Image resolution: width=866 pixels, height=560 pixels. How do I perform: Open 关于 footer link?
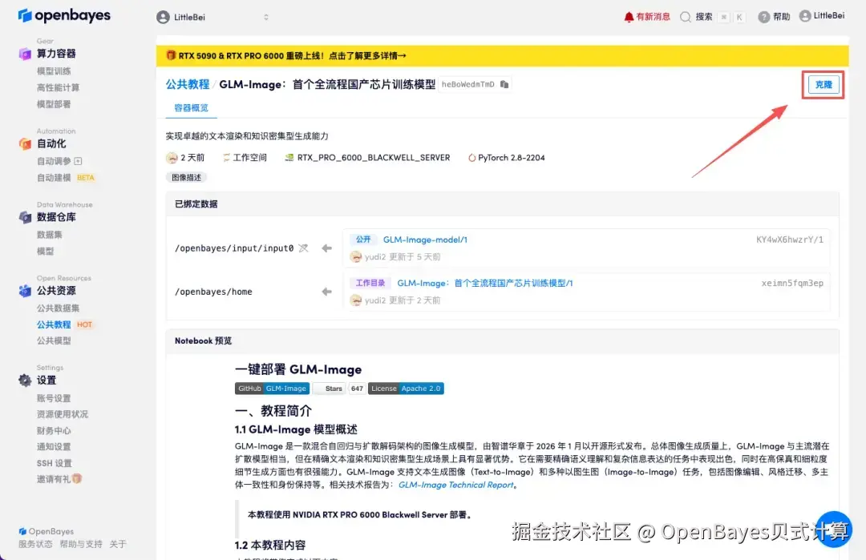[x=118, y=544]
